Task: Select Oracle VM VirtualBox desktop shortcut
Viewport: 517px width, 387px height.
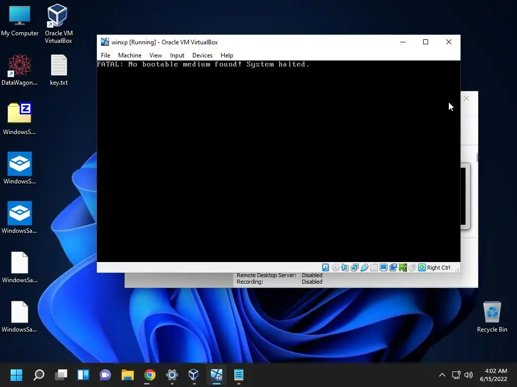Action: coord(59,24)
